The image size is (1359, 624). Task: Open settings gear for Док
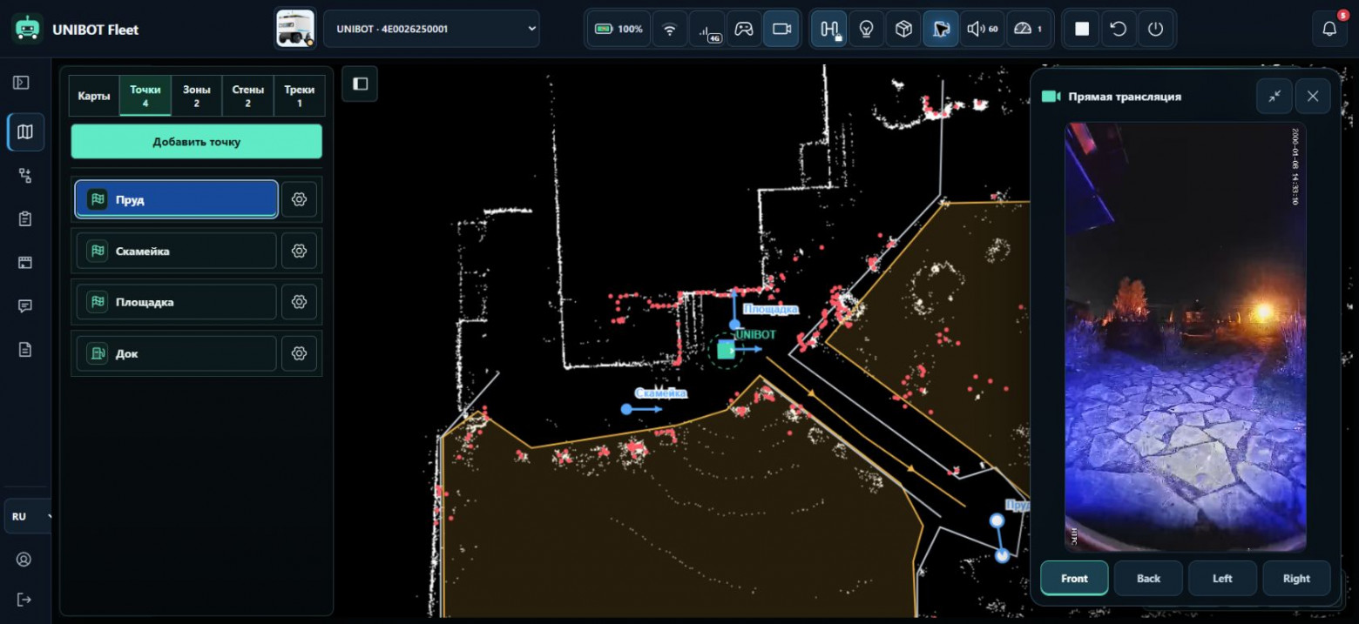pos(300,353)
